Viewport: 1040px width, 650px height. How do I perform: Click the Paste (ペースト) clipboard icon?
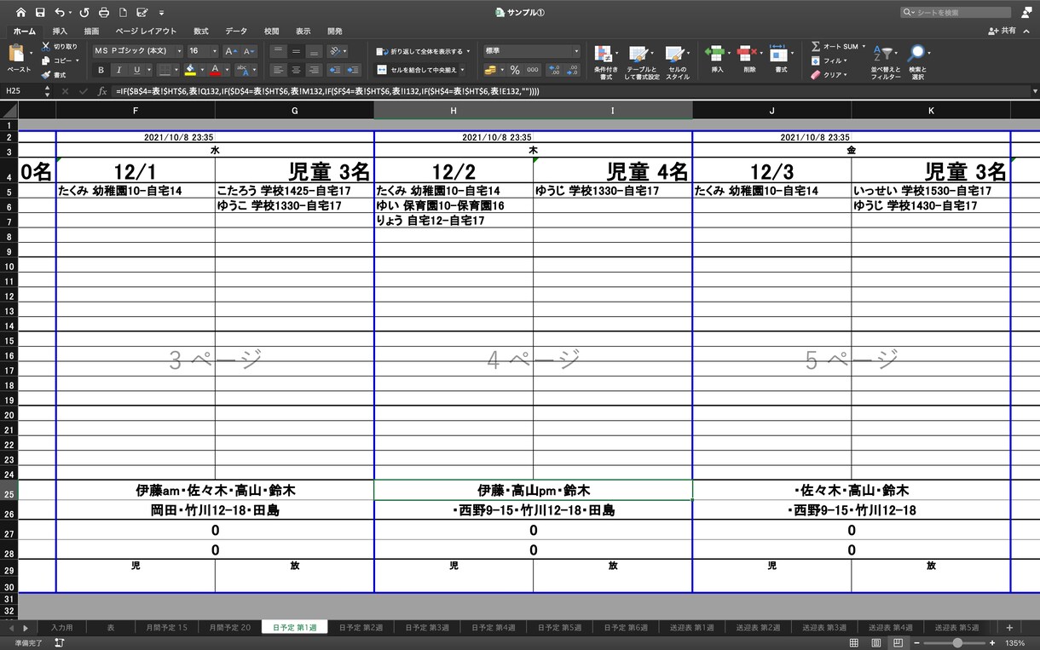tap(17, 54)
